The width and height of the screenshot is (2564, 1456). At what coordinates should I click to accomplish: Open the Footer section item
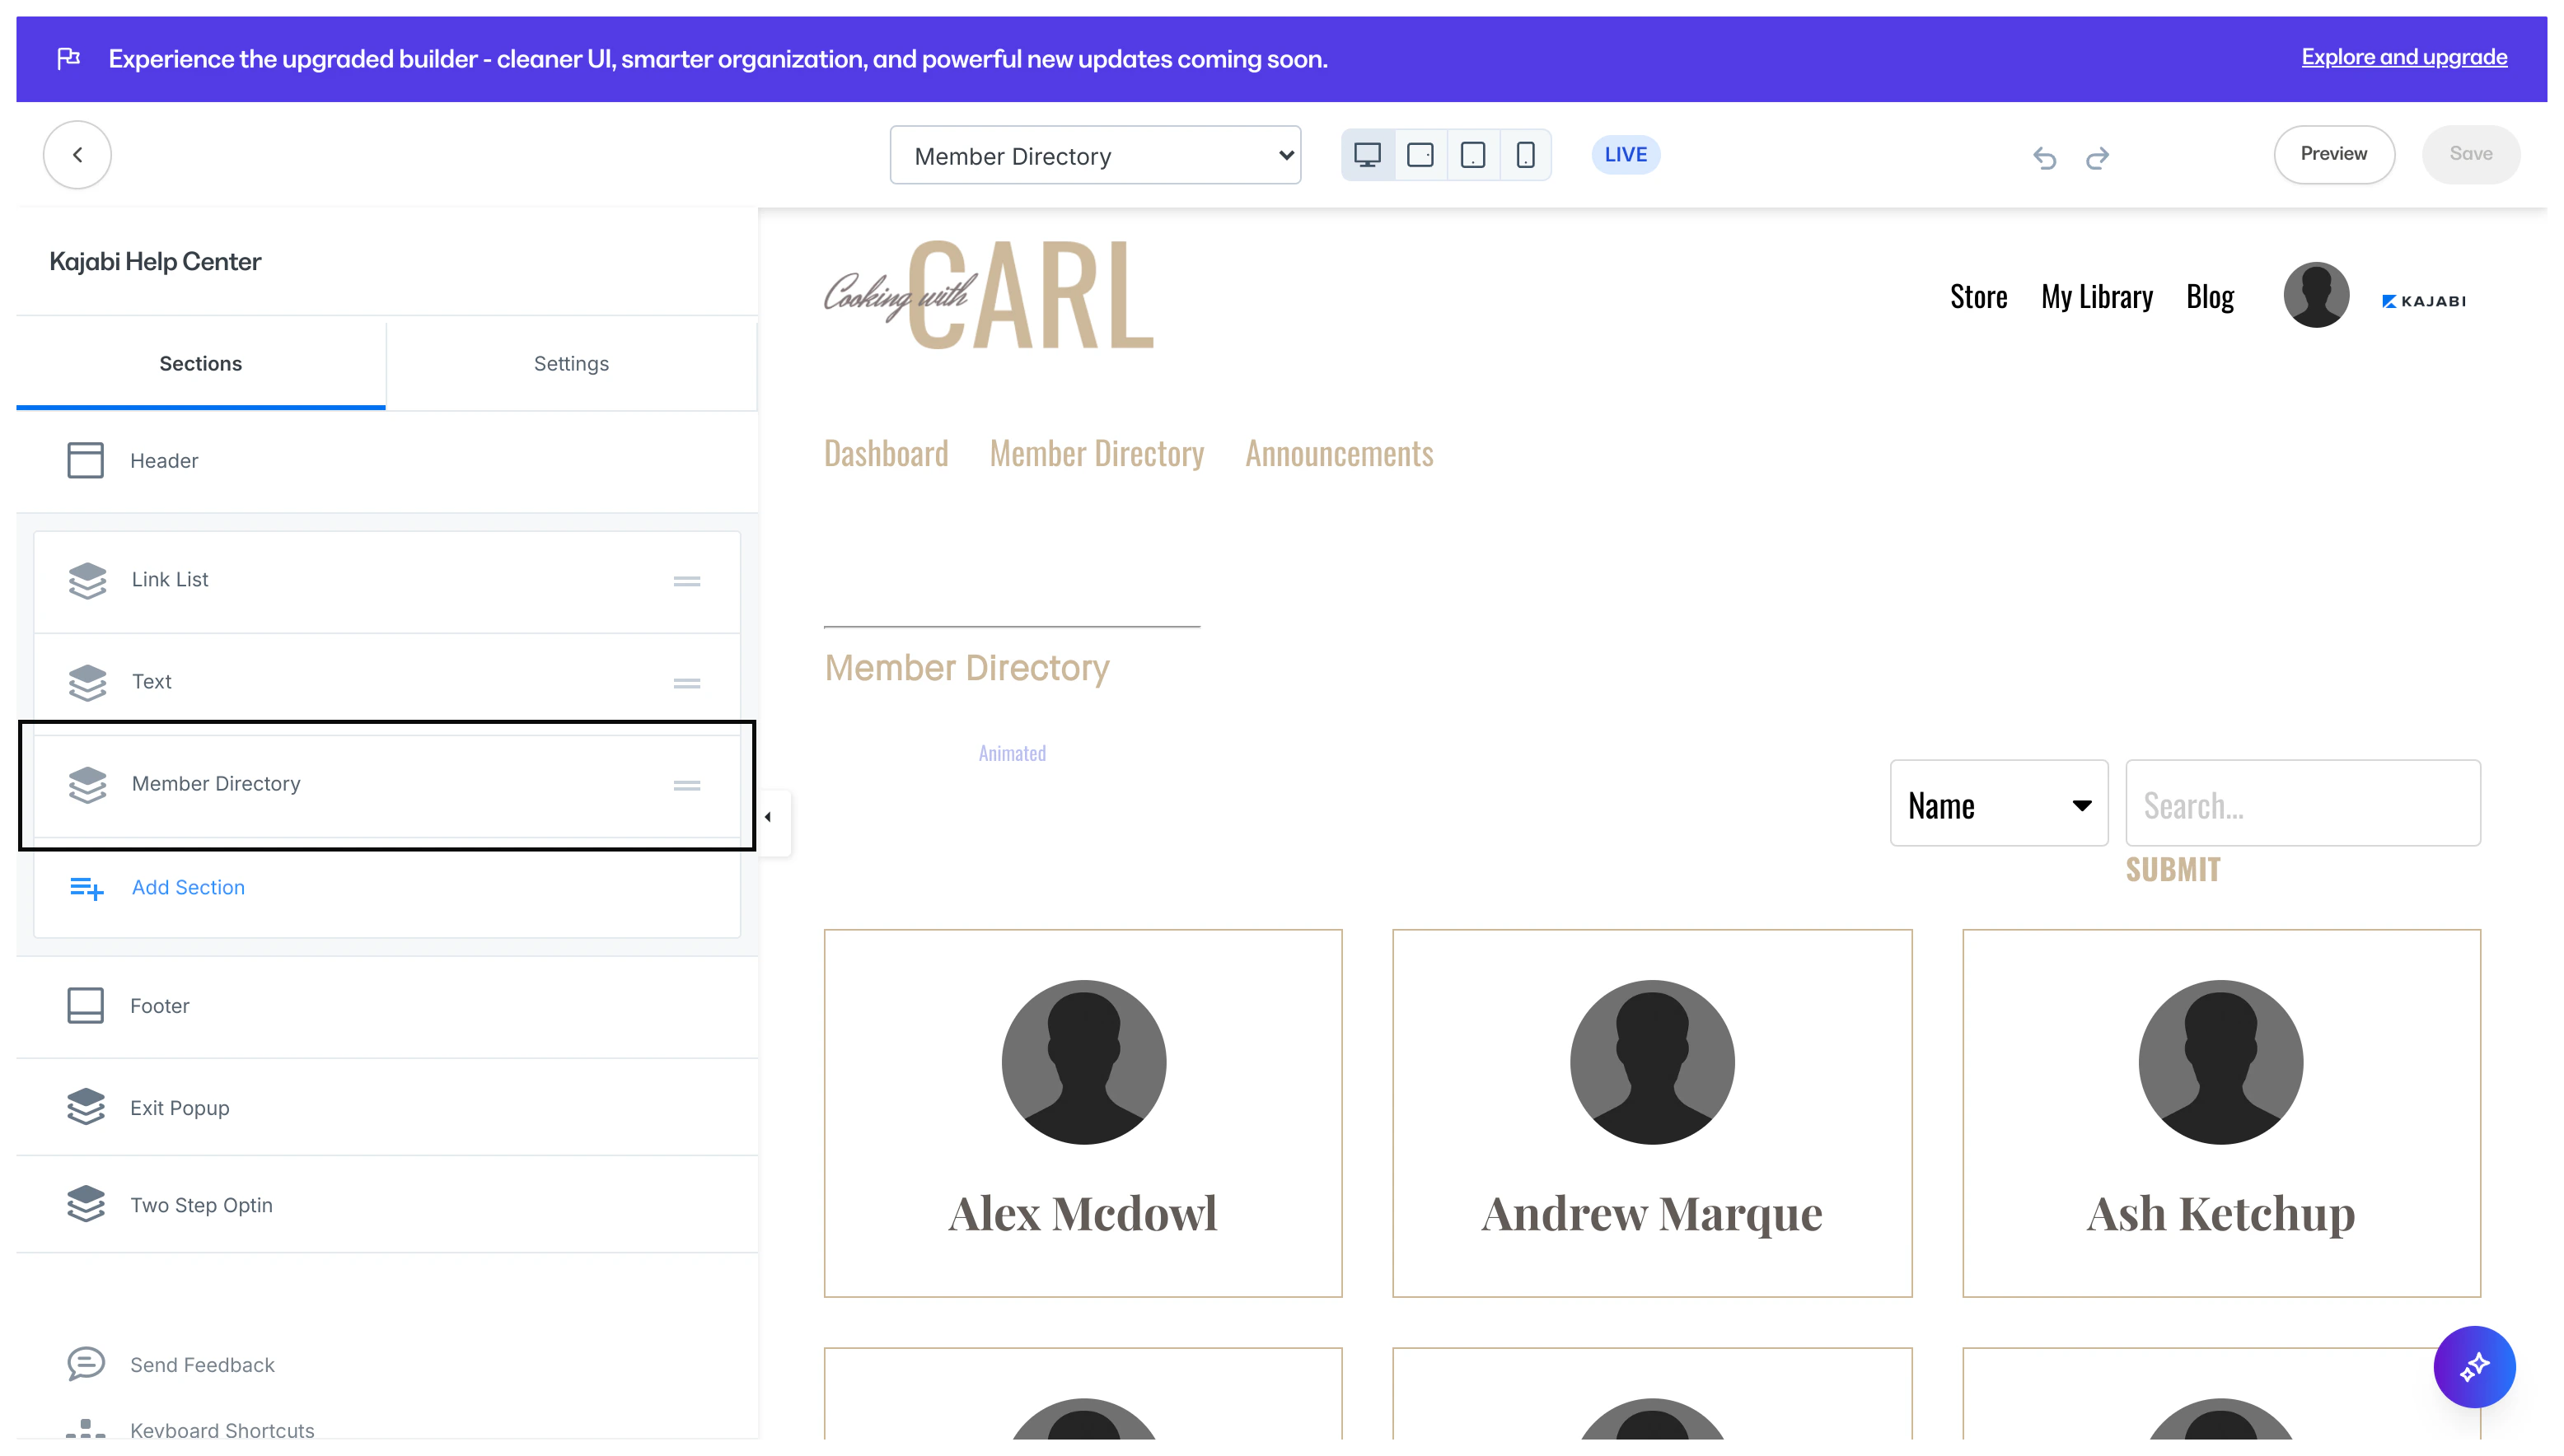click(x=160, y=1006)
